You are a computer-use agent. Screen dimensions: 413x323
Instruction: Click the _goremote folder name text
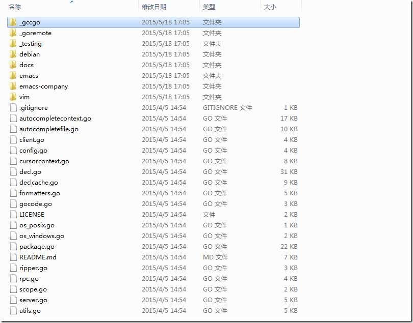tap(35, 33)
